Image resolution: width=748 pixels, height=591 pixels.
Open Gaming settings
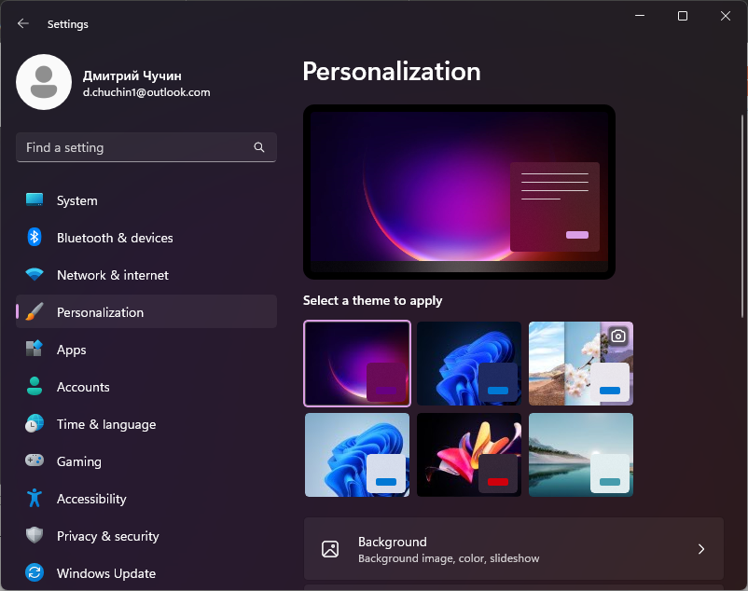pos(146,460)
